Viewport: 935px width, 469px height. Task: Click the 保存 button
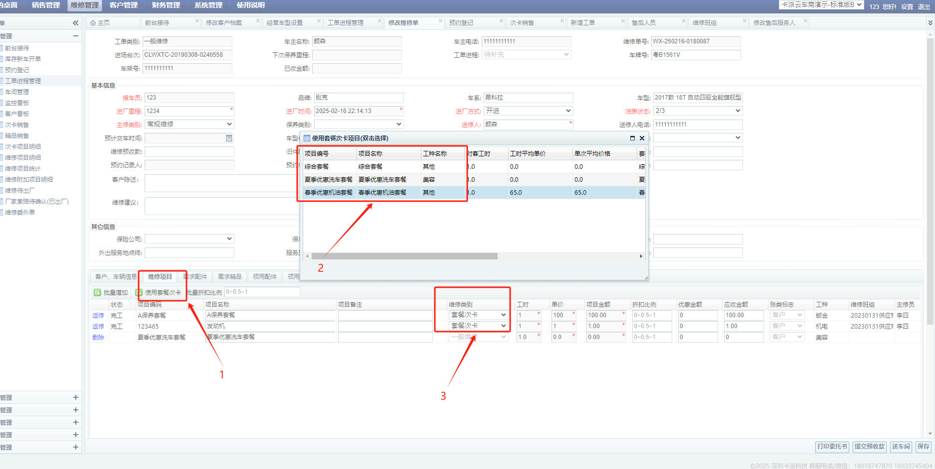tap(924, 447)
